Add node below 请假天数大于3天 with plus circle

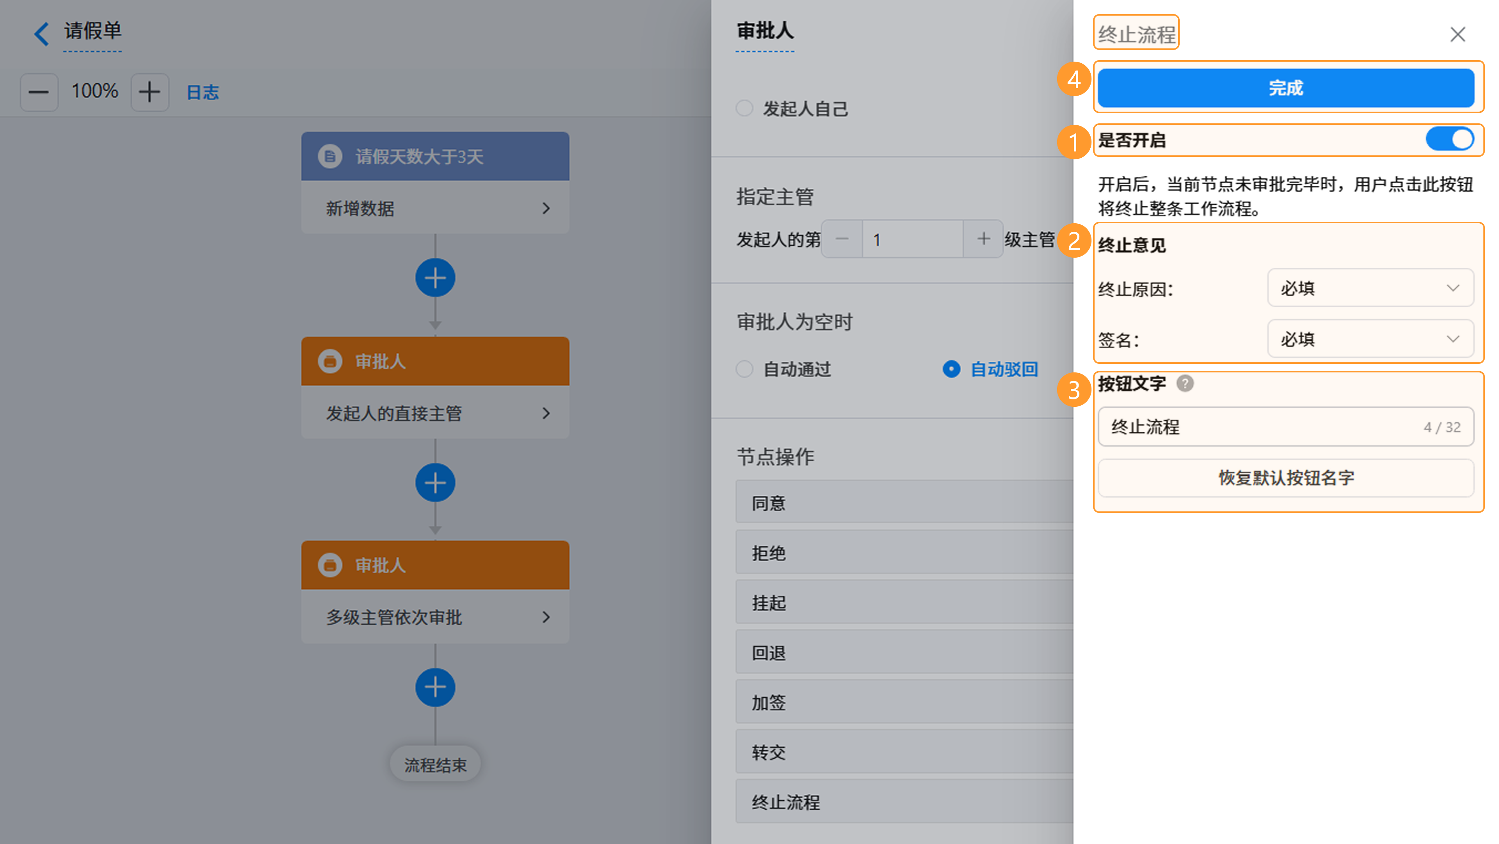point(435,278)
